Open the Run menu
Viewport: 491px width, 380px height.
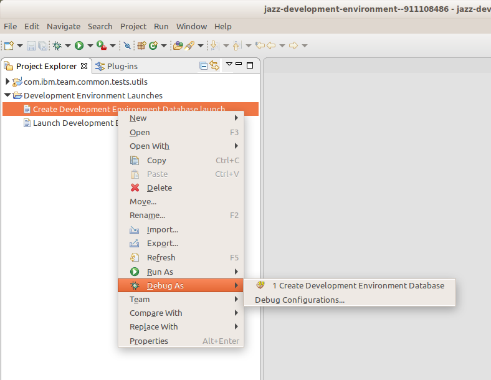[161, 27]
